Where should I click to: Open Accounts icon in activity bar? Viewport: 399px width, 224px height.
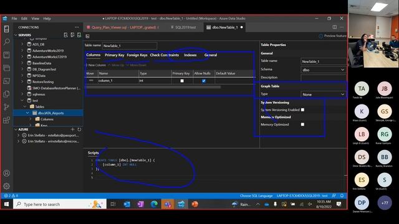coord(7,173)
